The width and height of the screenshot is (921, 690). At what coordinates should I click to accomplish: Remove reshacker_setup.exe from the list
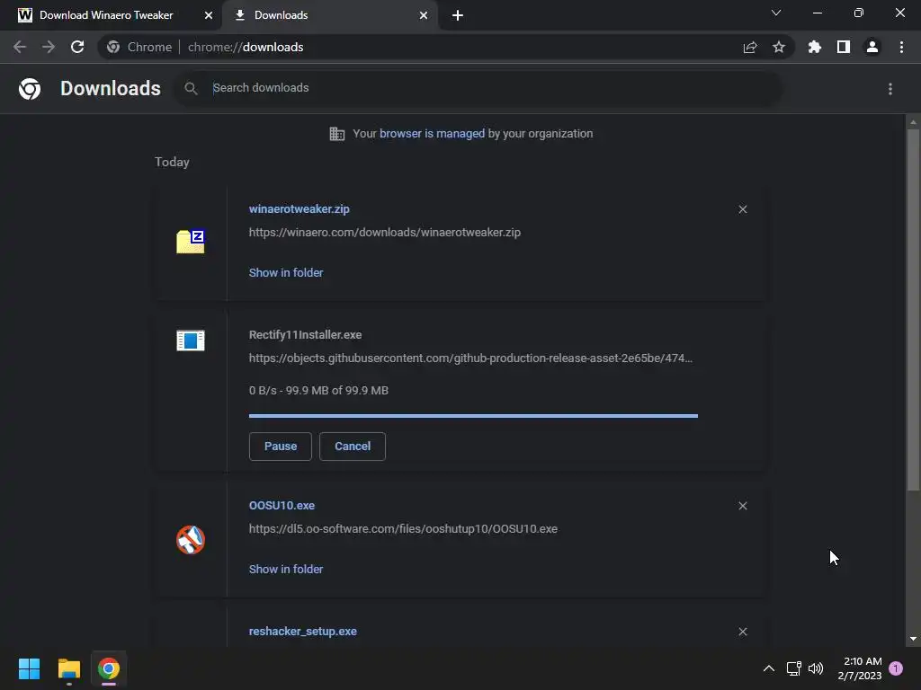click(743, 632)
